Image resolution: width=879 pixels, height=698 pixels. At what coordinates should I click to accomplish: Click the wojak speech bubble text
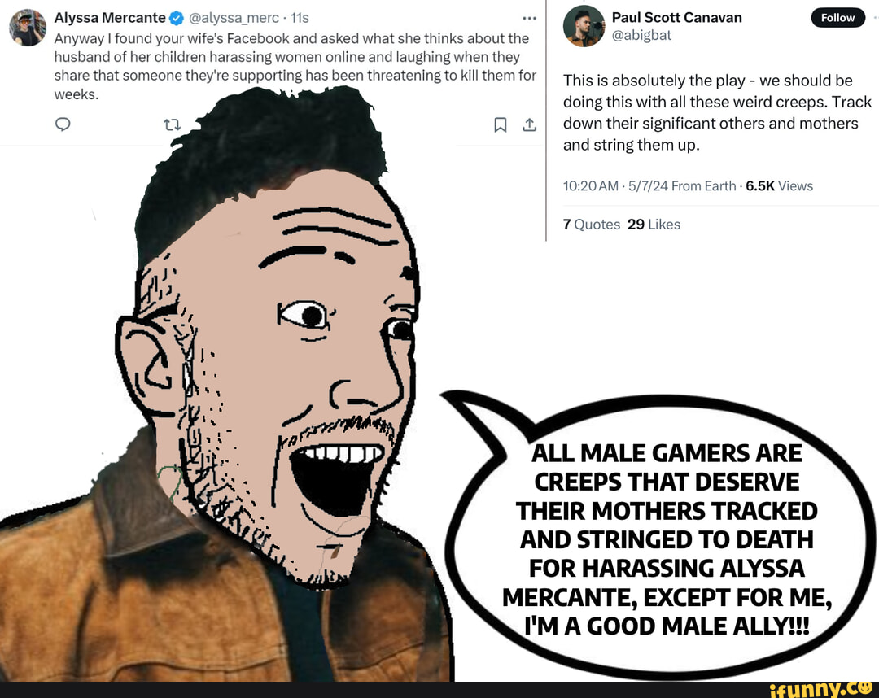(666, 539)
